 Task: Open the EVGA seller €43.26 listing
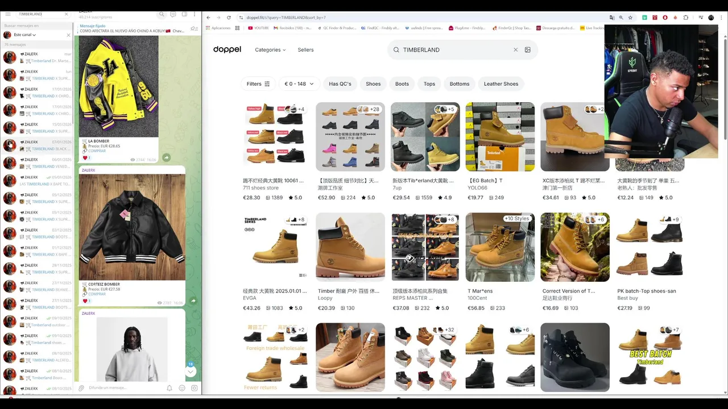click(x=275, y=247)
